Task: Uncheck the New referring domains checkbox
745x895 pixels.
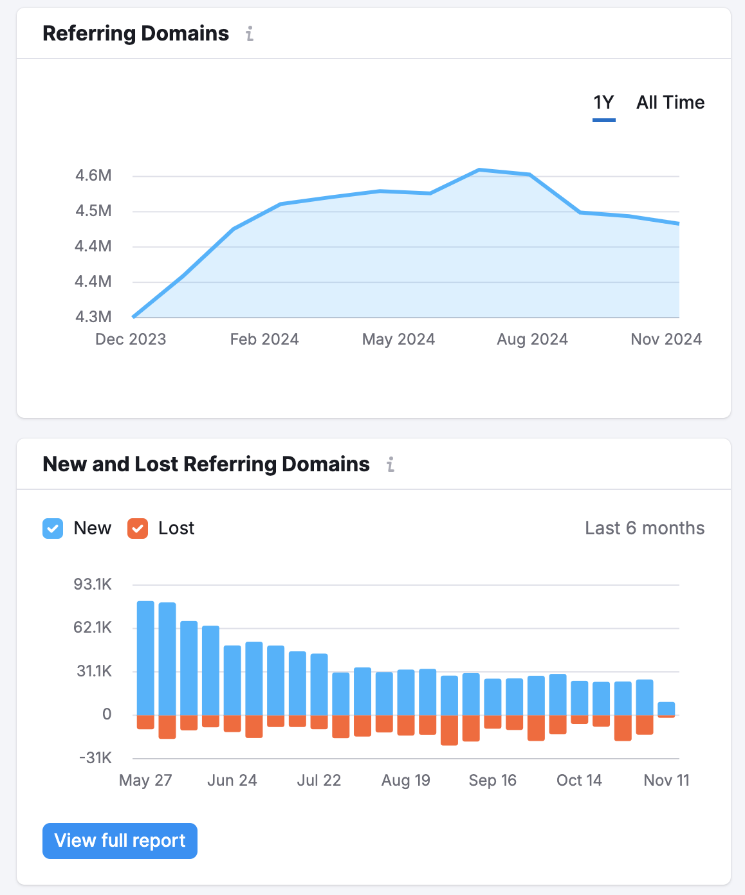Action: click(x=52, y=528)
